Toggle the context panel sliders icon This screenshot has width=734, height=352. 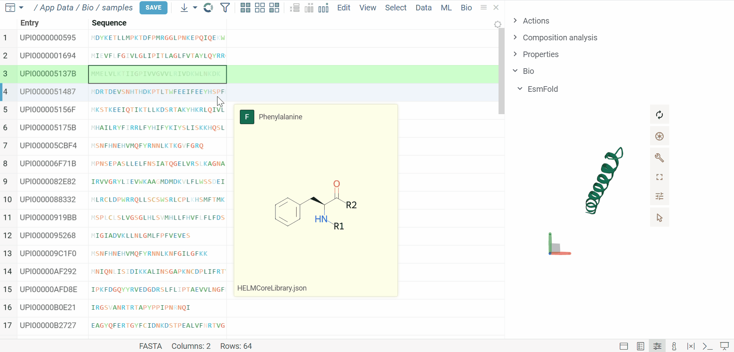[x=657, y=346]
